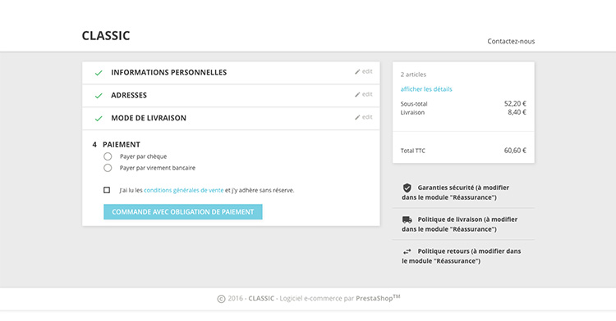Screen dimensions: 616x321
Task: Edit Informations Personnelles via pencil icon
Action: [357, 71]
